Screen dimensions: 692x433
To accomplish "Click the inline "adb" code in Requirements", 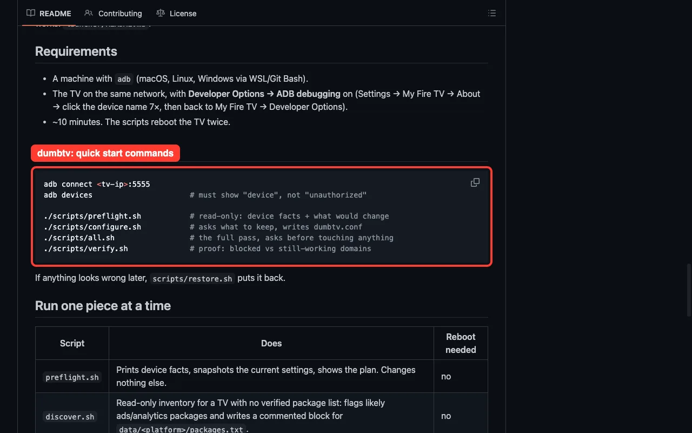I will pos(124,79).
